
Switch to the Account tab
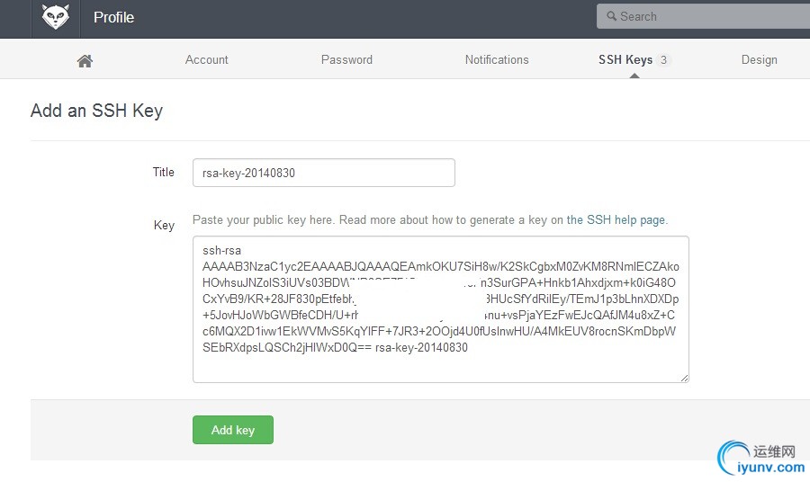pos(207,60)
